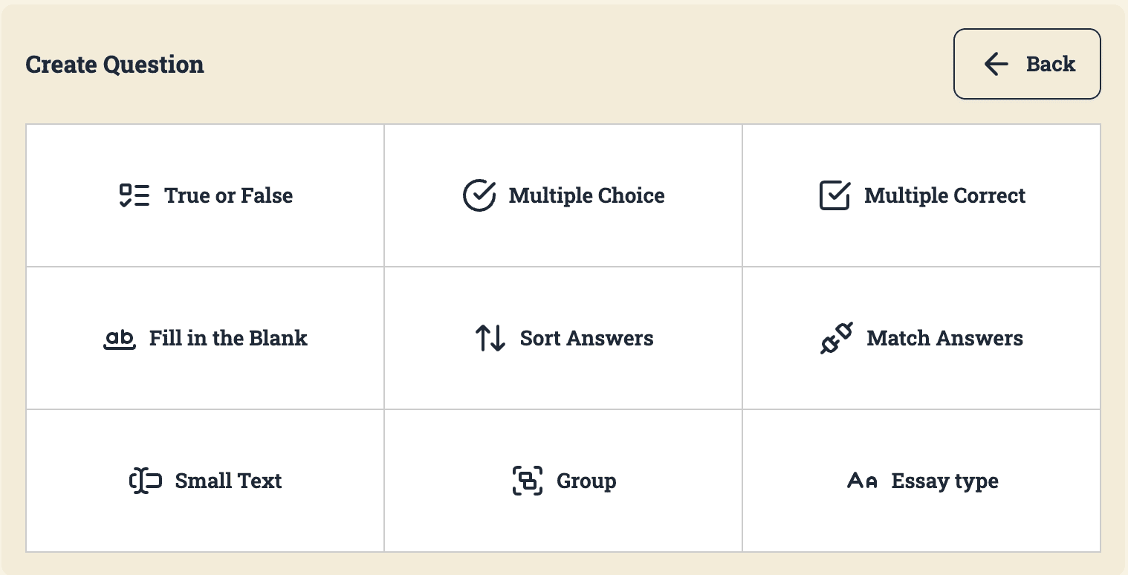Click the True or False checklist icon
Screen dimensions: 1128x575
point(134,195)
